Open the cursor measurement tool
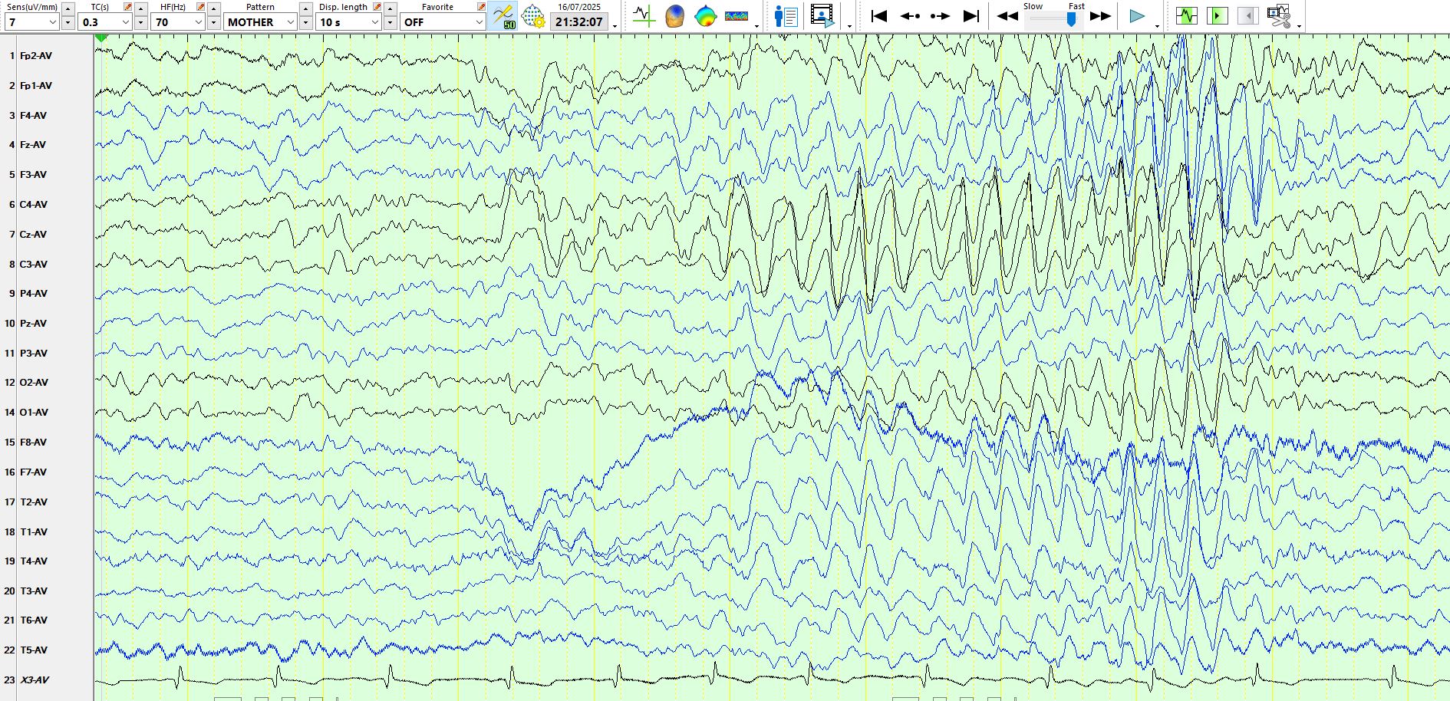1450x701 pixels. pos(644,15)
